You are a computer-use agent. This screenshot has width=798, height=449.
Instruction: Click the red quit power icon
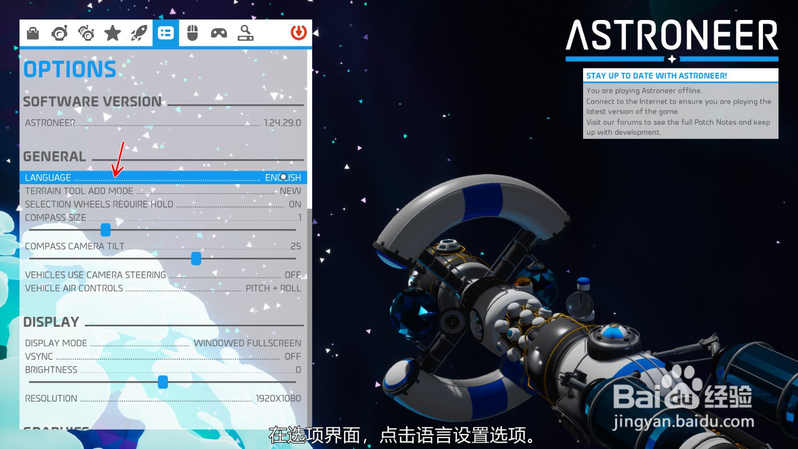298,33
